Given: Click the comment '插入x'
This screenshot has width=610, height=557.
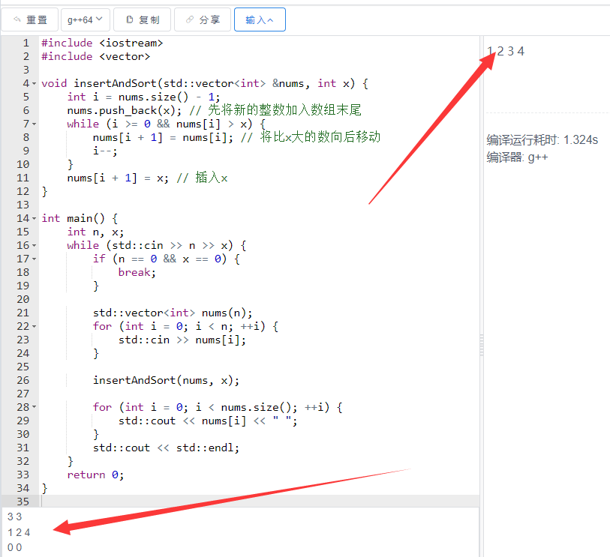Looking at the screenshot, I should click(212, 178).
